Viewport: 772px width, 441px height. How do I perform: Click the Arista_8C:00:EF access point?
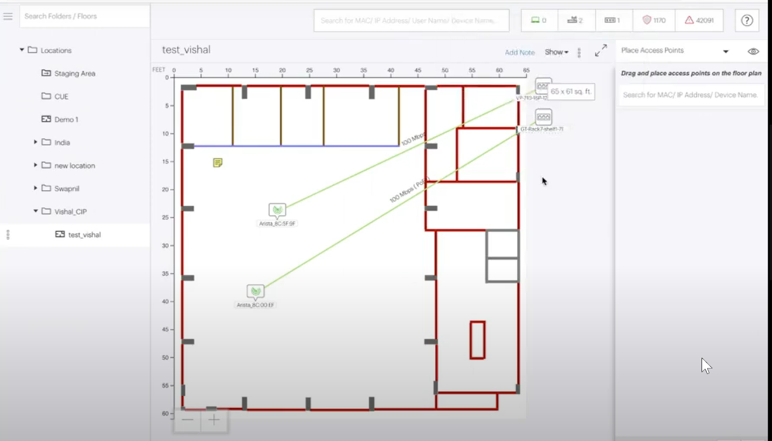[x=256, y=292]
